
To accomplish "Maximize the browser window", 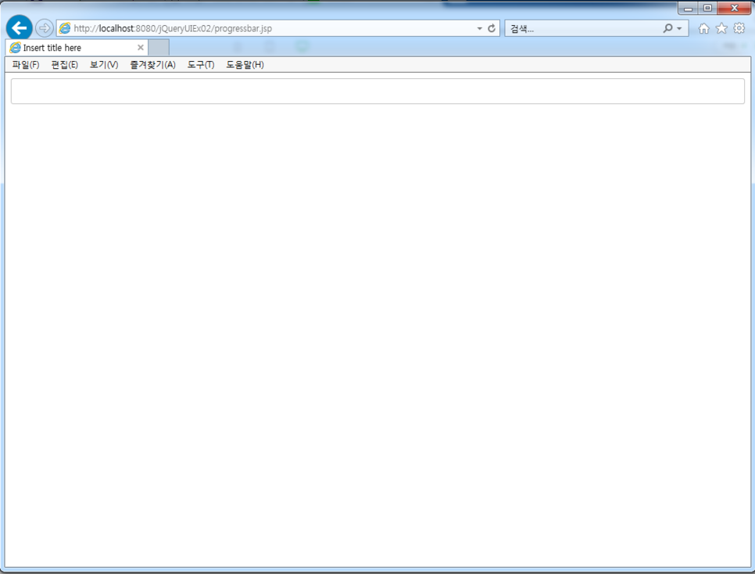I will point(707,8).
